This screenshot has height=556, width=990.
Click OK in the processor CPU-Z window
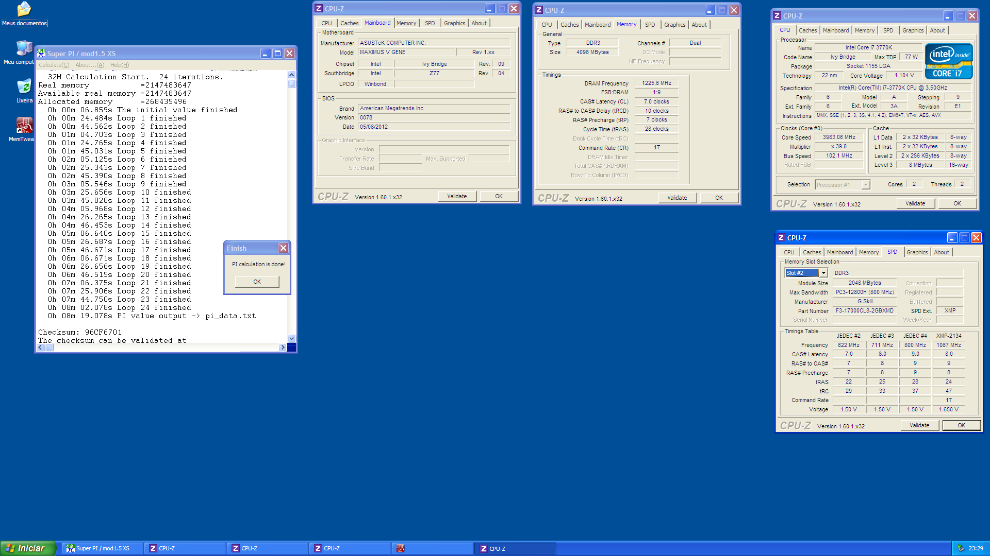[x=957, y=203]
